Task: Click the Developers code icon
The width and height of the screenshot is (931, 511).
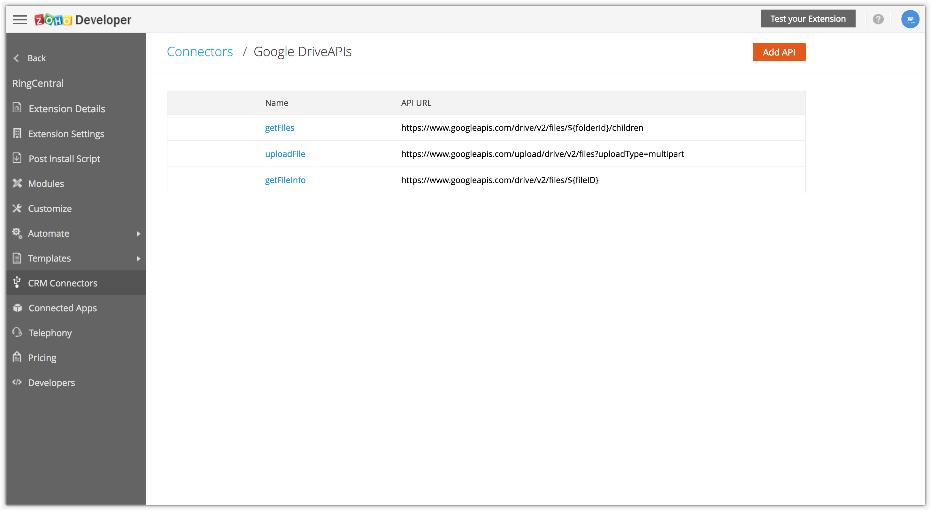Action: point(17,382)
